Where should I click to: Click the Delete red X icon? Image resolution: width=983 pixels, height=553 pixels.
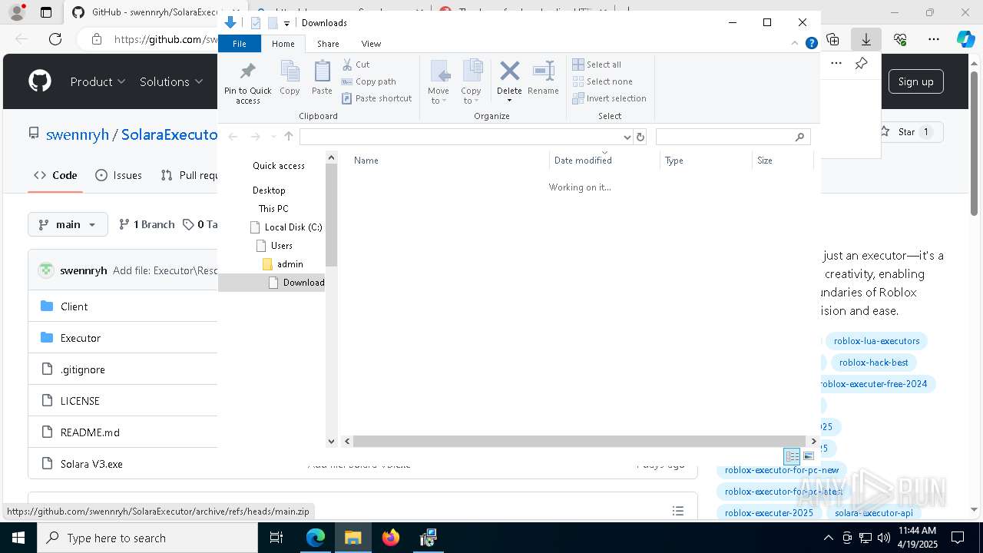(509, 71)
